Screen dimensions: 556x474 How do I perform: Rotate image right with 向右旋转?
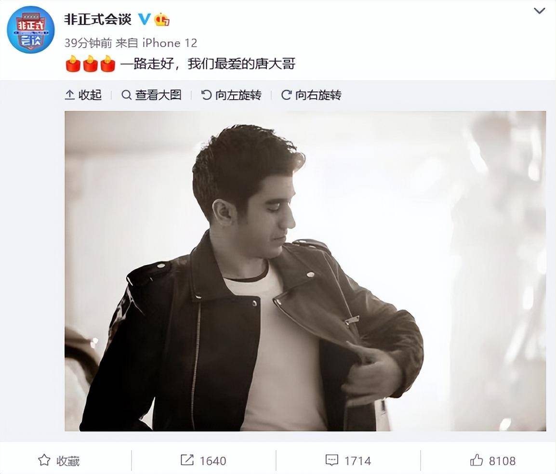pos(311,95)
